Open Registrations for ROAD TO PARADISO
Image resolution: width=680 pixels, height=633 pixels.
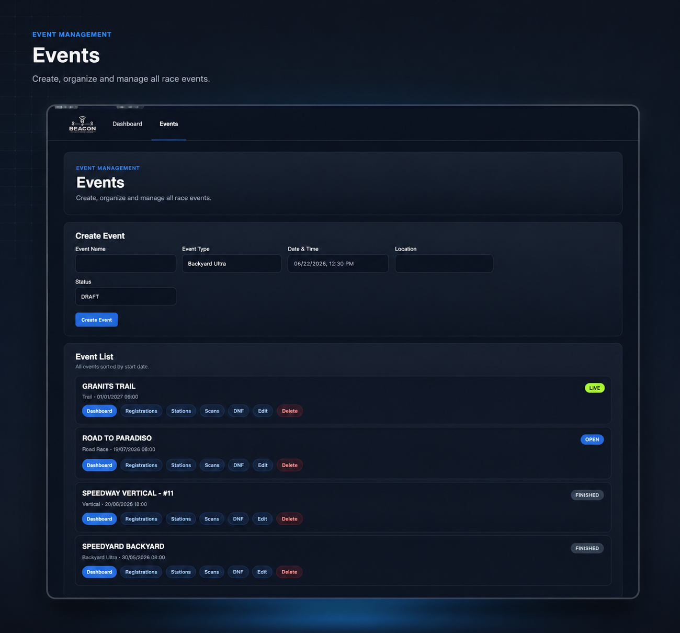pyautogui.click(x=141, y=465)
